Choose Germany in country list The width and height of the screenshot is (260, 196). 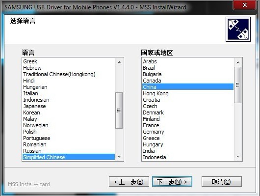pyautogui.click(x=188, y=132)
